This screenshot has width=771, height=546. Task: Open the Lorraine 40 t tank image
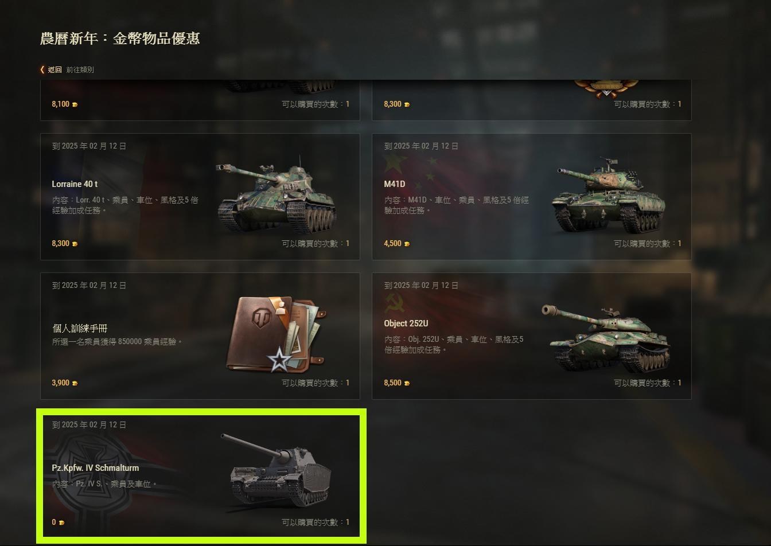(277, 193)
